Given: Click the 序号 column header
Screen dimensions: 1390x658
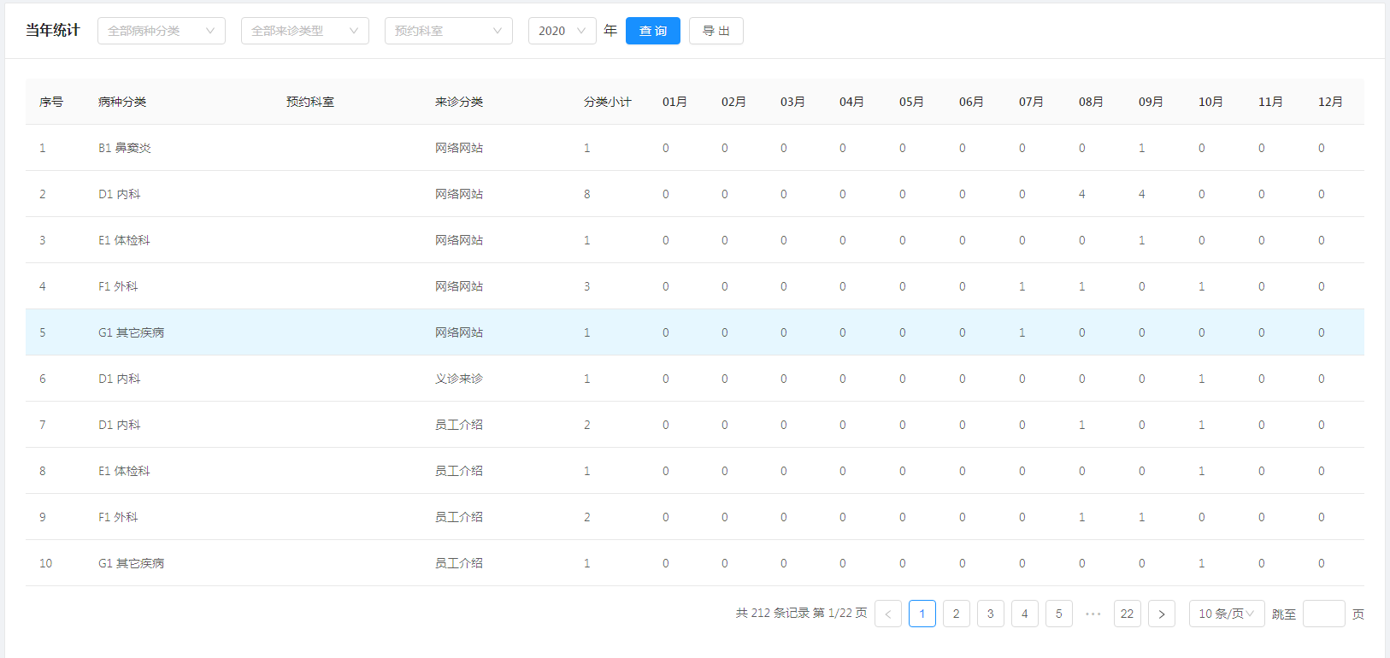Looking at the screenshot, I should coord(51,102).
